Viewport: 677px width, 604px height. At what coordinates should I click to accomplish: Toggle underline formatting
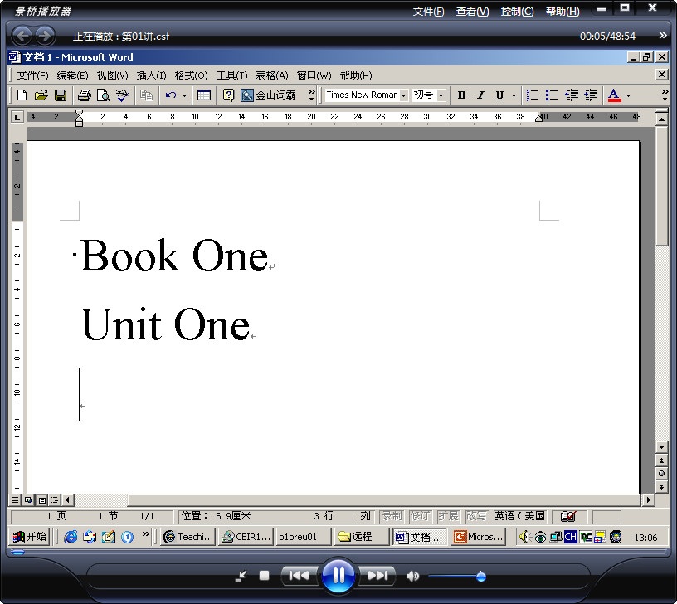pos(499,95)
